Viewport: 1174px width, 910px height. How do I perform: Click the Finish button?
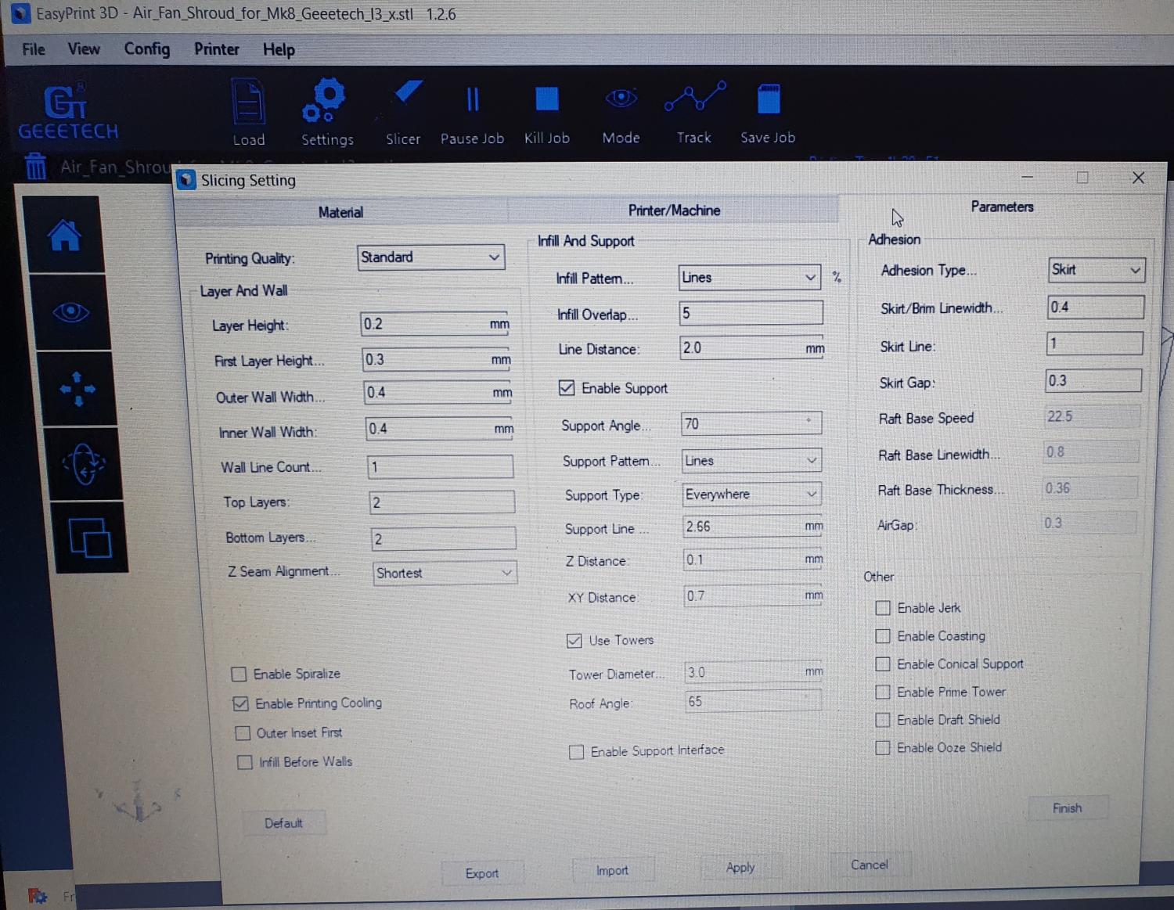[1068, 808]
